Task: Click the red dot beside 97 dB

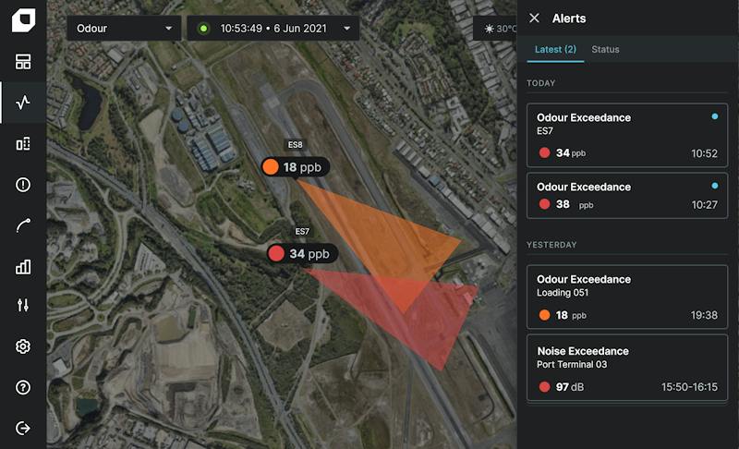Action: (544, 387)
